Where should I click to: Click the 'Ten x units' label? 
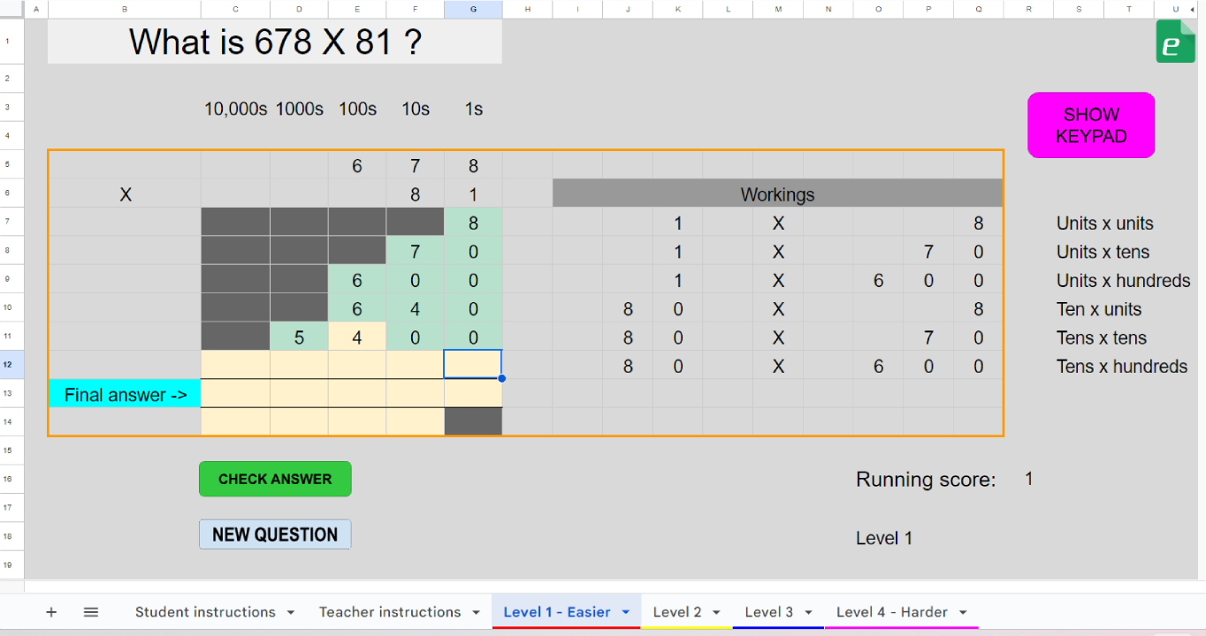click(x=1099, y=309)
